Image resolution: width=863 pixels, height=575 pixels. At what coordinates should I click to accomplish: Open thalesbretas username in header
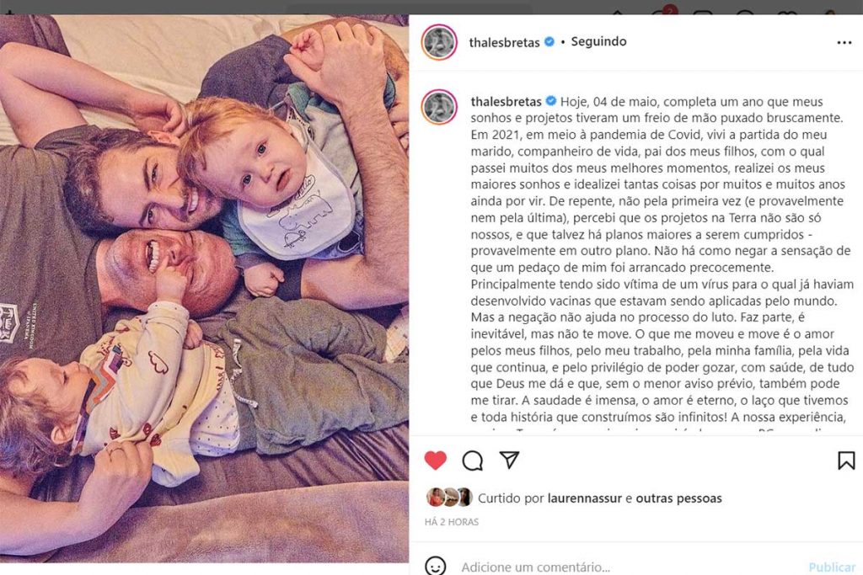[504, 42]
